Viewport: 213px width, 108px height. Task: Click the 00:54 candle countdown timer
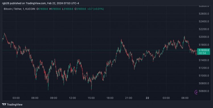pyautogui.click(x=202, y=53)
